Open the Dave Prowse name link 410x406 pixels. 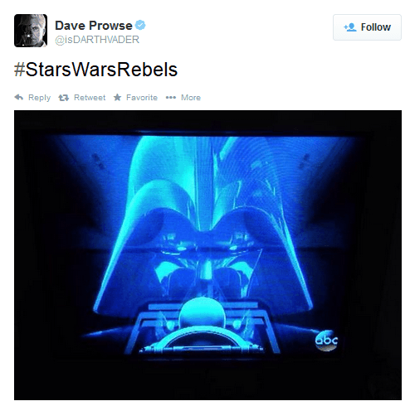click(94, 26)
